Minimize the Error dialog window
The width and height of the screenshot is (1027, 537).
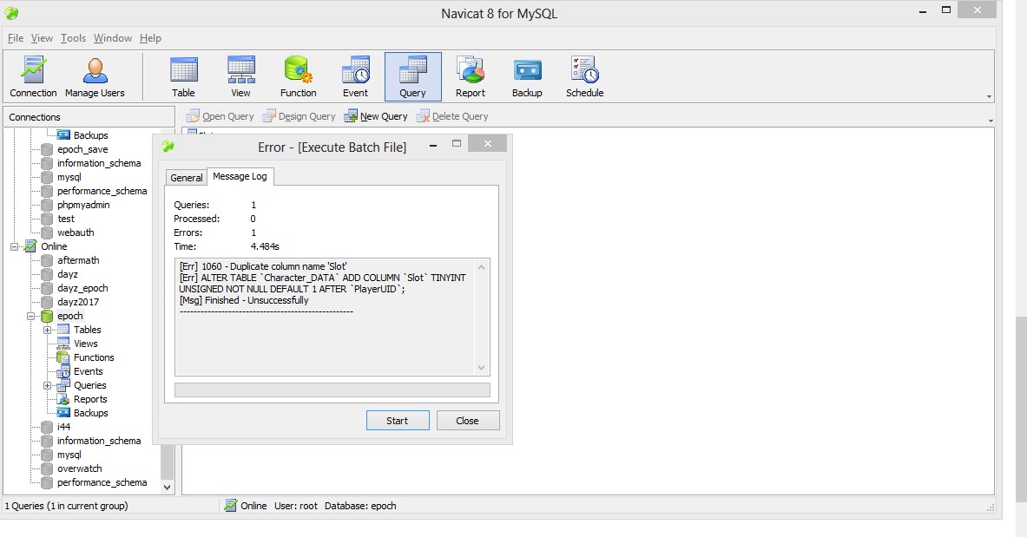[433, 145]
